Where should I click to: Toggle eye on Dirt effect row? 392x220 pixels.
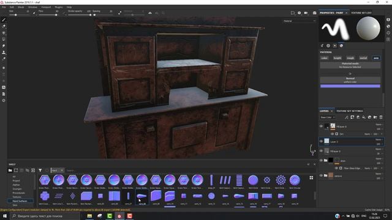tap(332, 134)
